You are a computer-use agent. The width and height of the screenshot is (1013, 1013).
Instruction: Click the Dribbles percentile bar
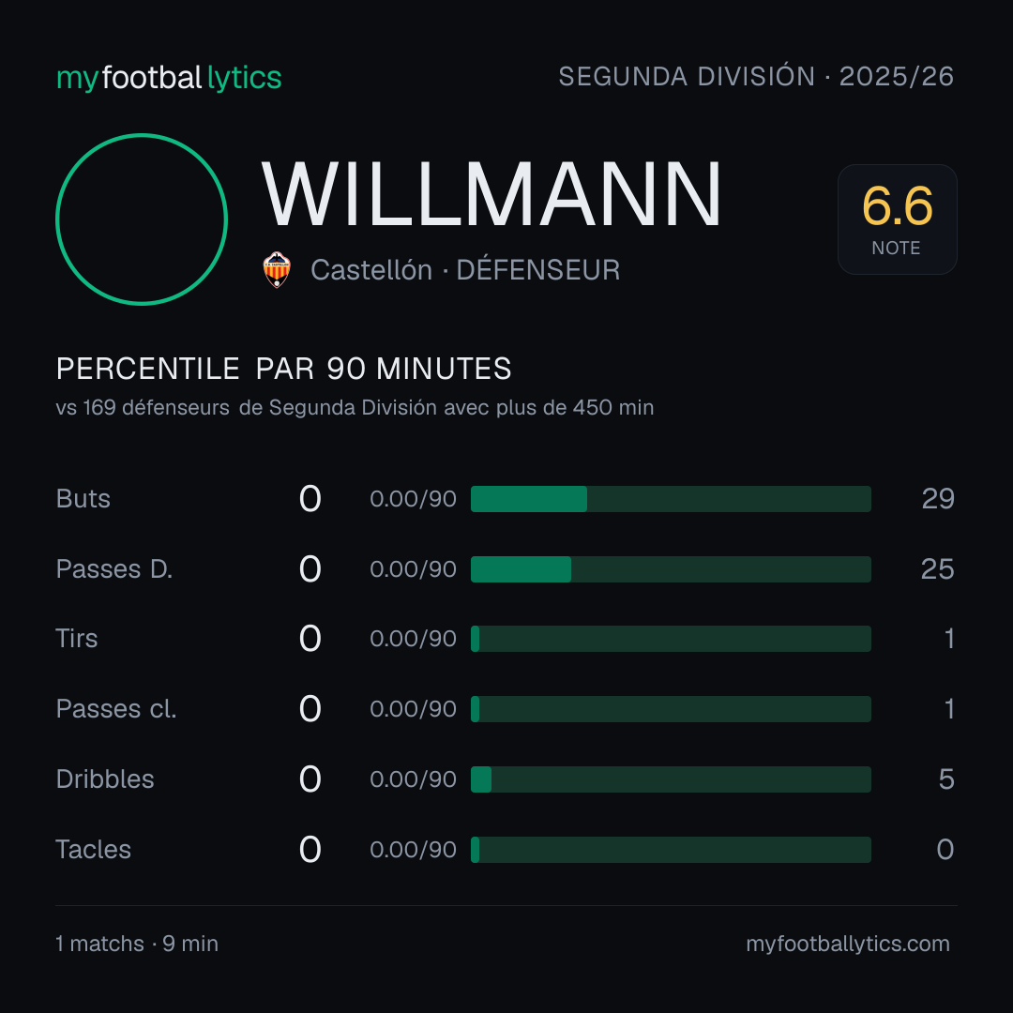[671, 779]
